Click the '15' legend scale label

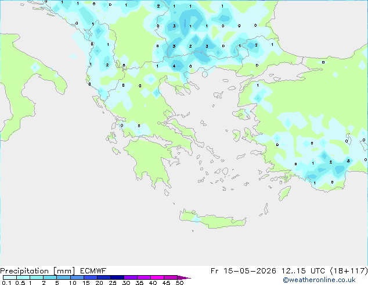pos(86,283)
